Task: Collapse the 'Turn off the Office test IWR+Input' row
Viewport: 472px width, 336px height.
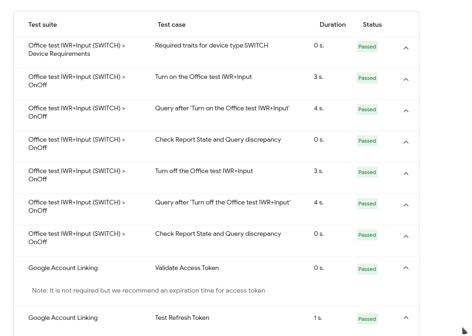Action: [406, 174]
